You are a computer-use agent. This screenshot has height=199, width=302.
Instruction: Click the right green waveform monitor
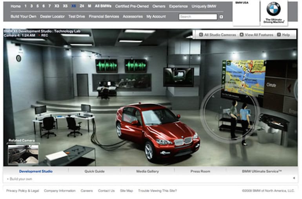tap(136, 66)
